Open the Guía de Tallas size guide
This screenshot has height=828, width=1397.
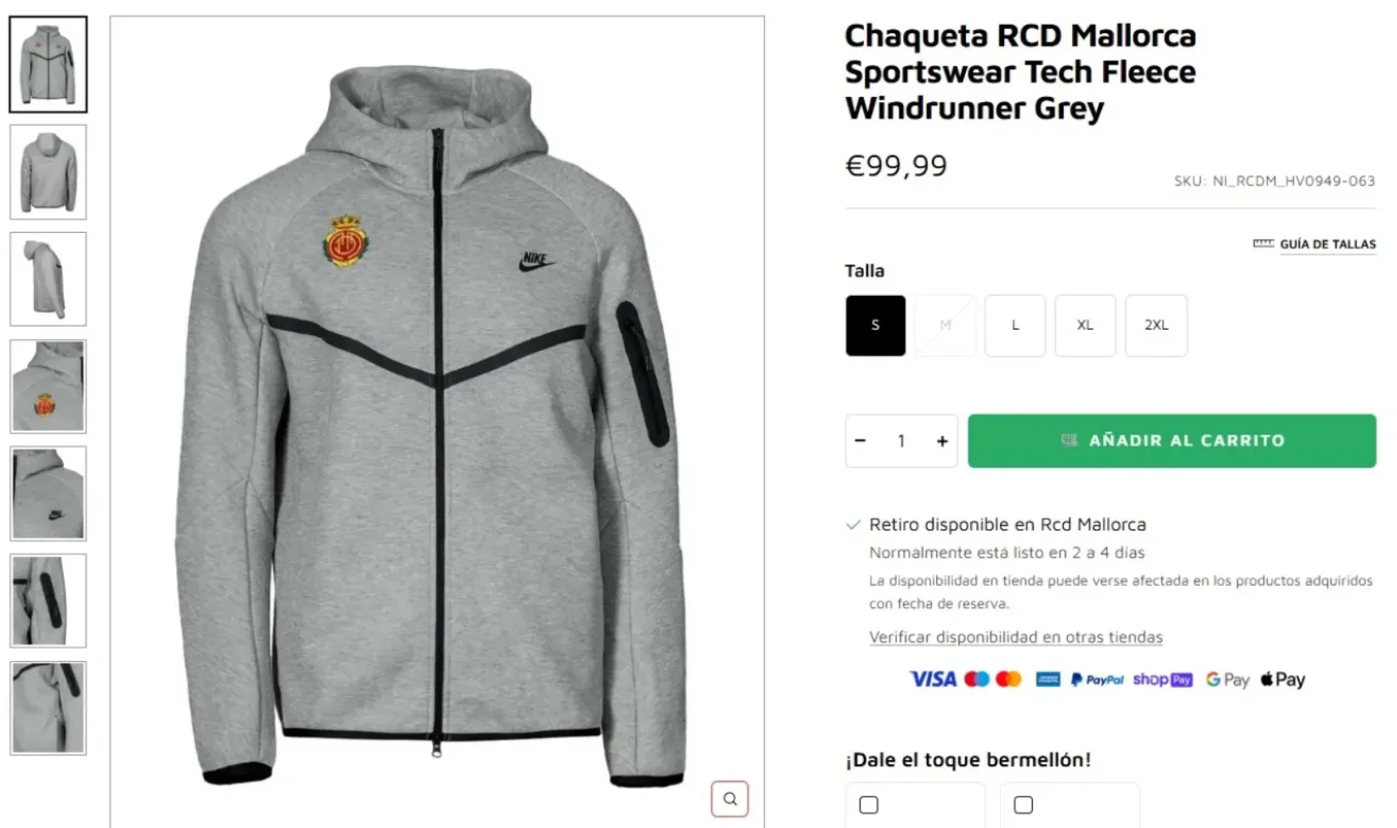(x=1315, y=244)
